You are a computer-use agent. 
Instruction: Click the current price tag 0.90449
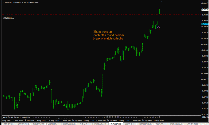(205, 10)
